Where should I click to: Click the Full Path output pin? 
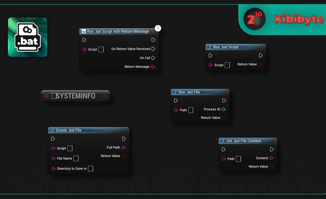click(124, 148)
